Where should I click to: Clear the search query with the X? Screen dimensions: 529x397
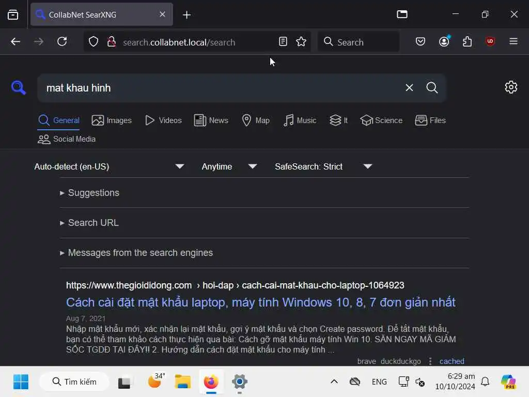409,88
